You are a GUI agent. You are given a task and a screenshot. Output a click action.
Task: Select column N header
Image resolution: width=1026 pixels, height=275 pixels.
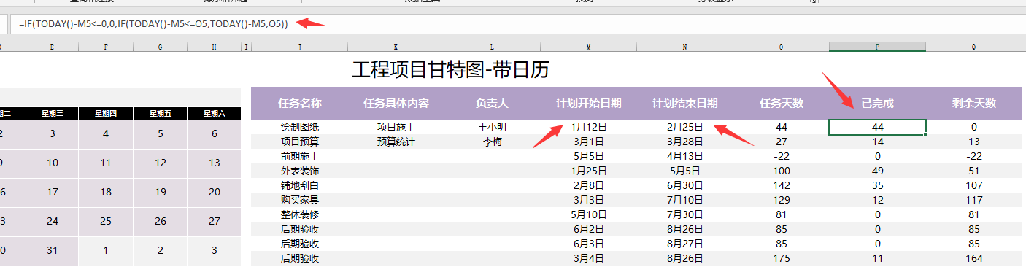coord(684,47)
